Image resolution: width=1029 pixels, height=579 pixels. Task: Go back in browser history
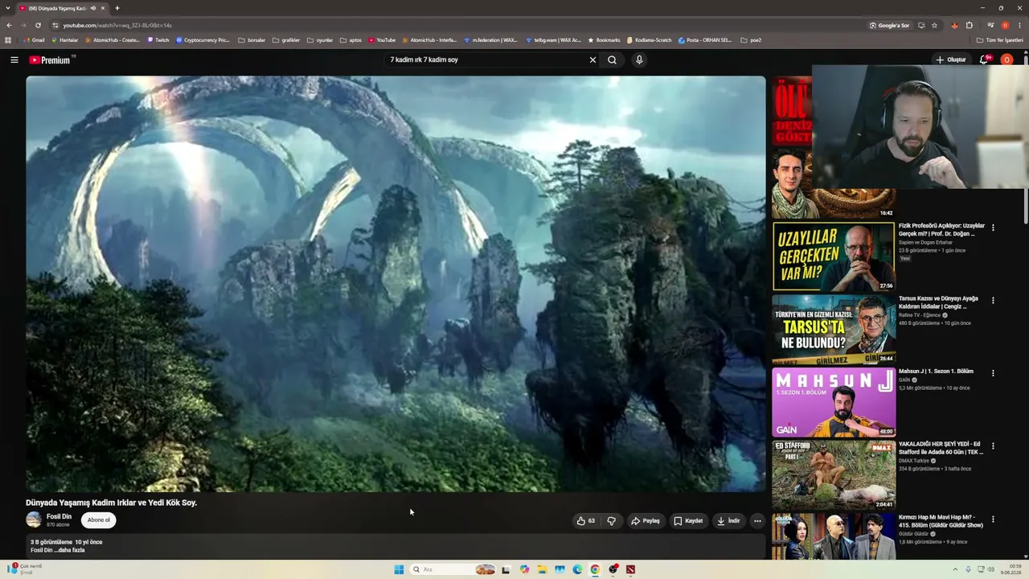coord(9,25)
